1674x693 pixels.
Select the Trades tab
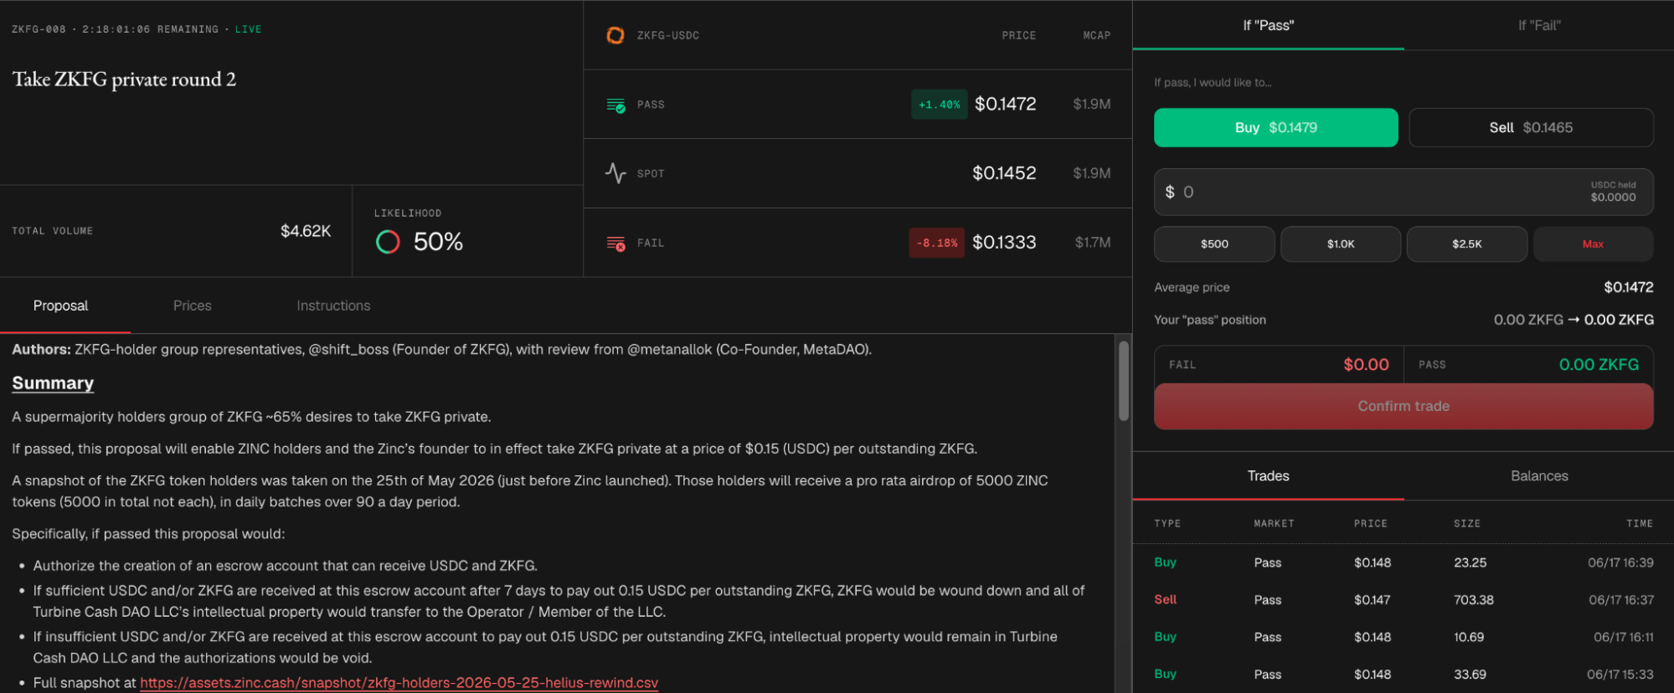click(1268, 475)
